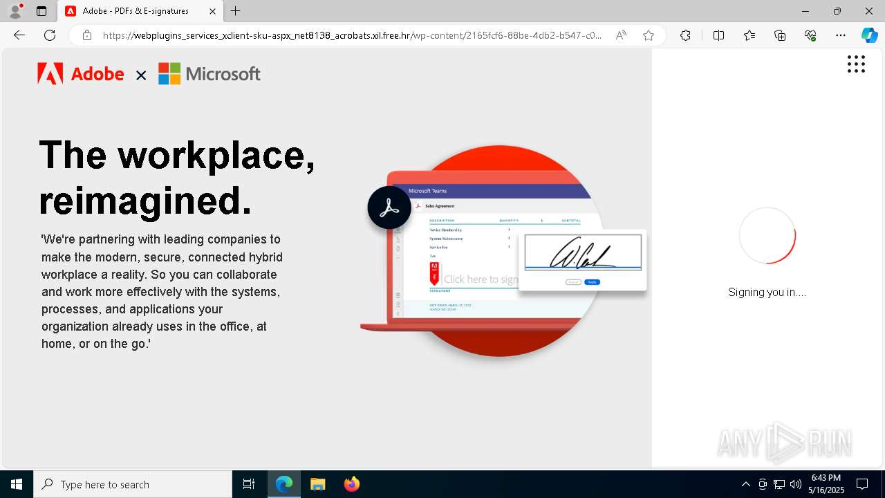885x498 pixels.
Task: Open the clock and calendar
Action: click(826, 484)
